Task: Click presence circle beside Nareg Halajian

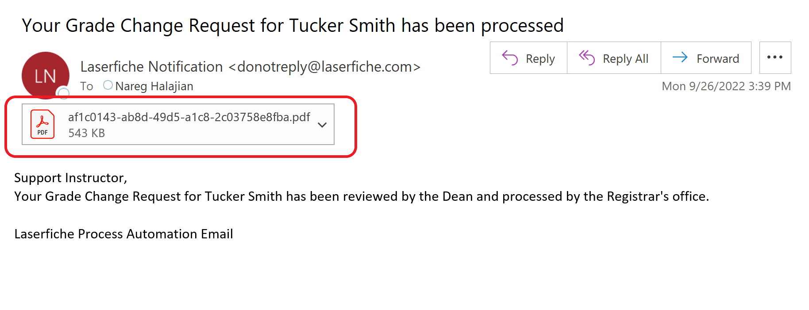Action: click(108, 85)
